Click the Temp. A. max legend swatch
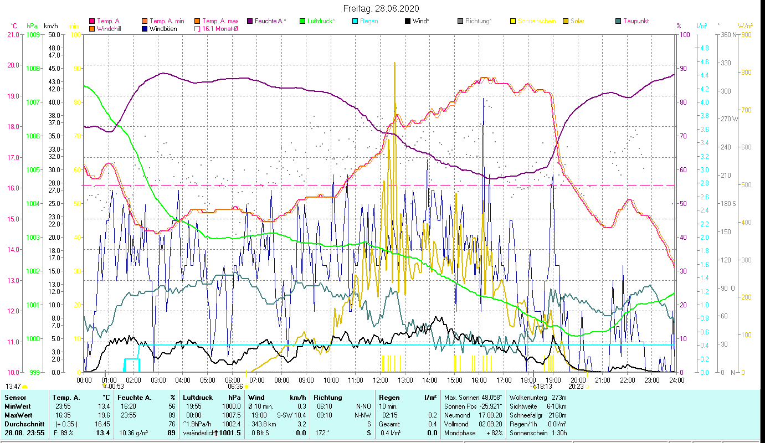The width and height of the screenshot is (765, 443). point(197,22)
